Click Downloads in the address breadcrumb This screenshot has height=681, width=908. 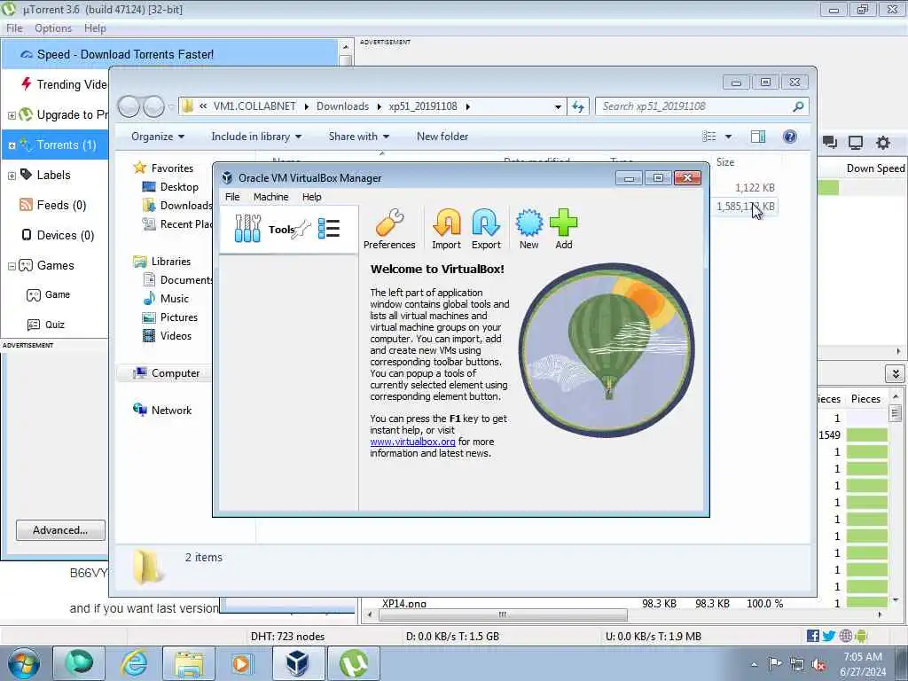[x=342, y=106]
